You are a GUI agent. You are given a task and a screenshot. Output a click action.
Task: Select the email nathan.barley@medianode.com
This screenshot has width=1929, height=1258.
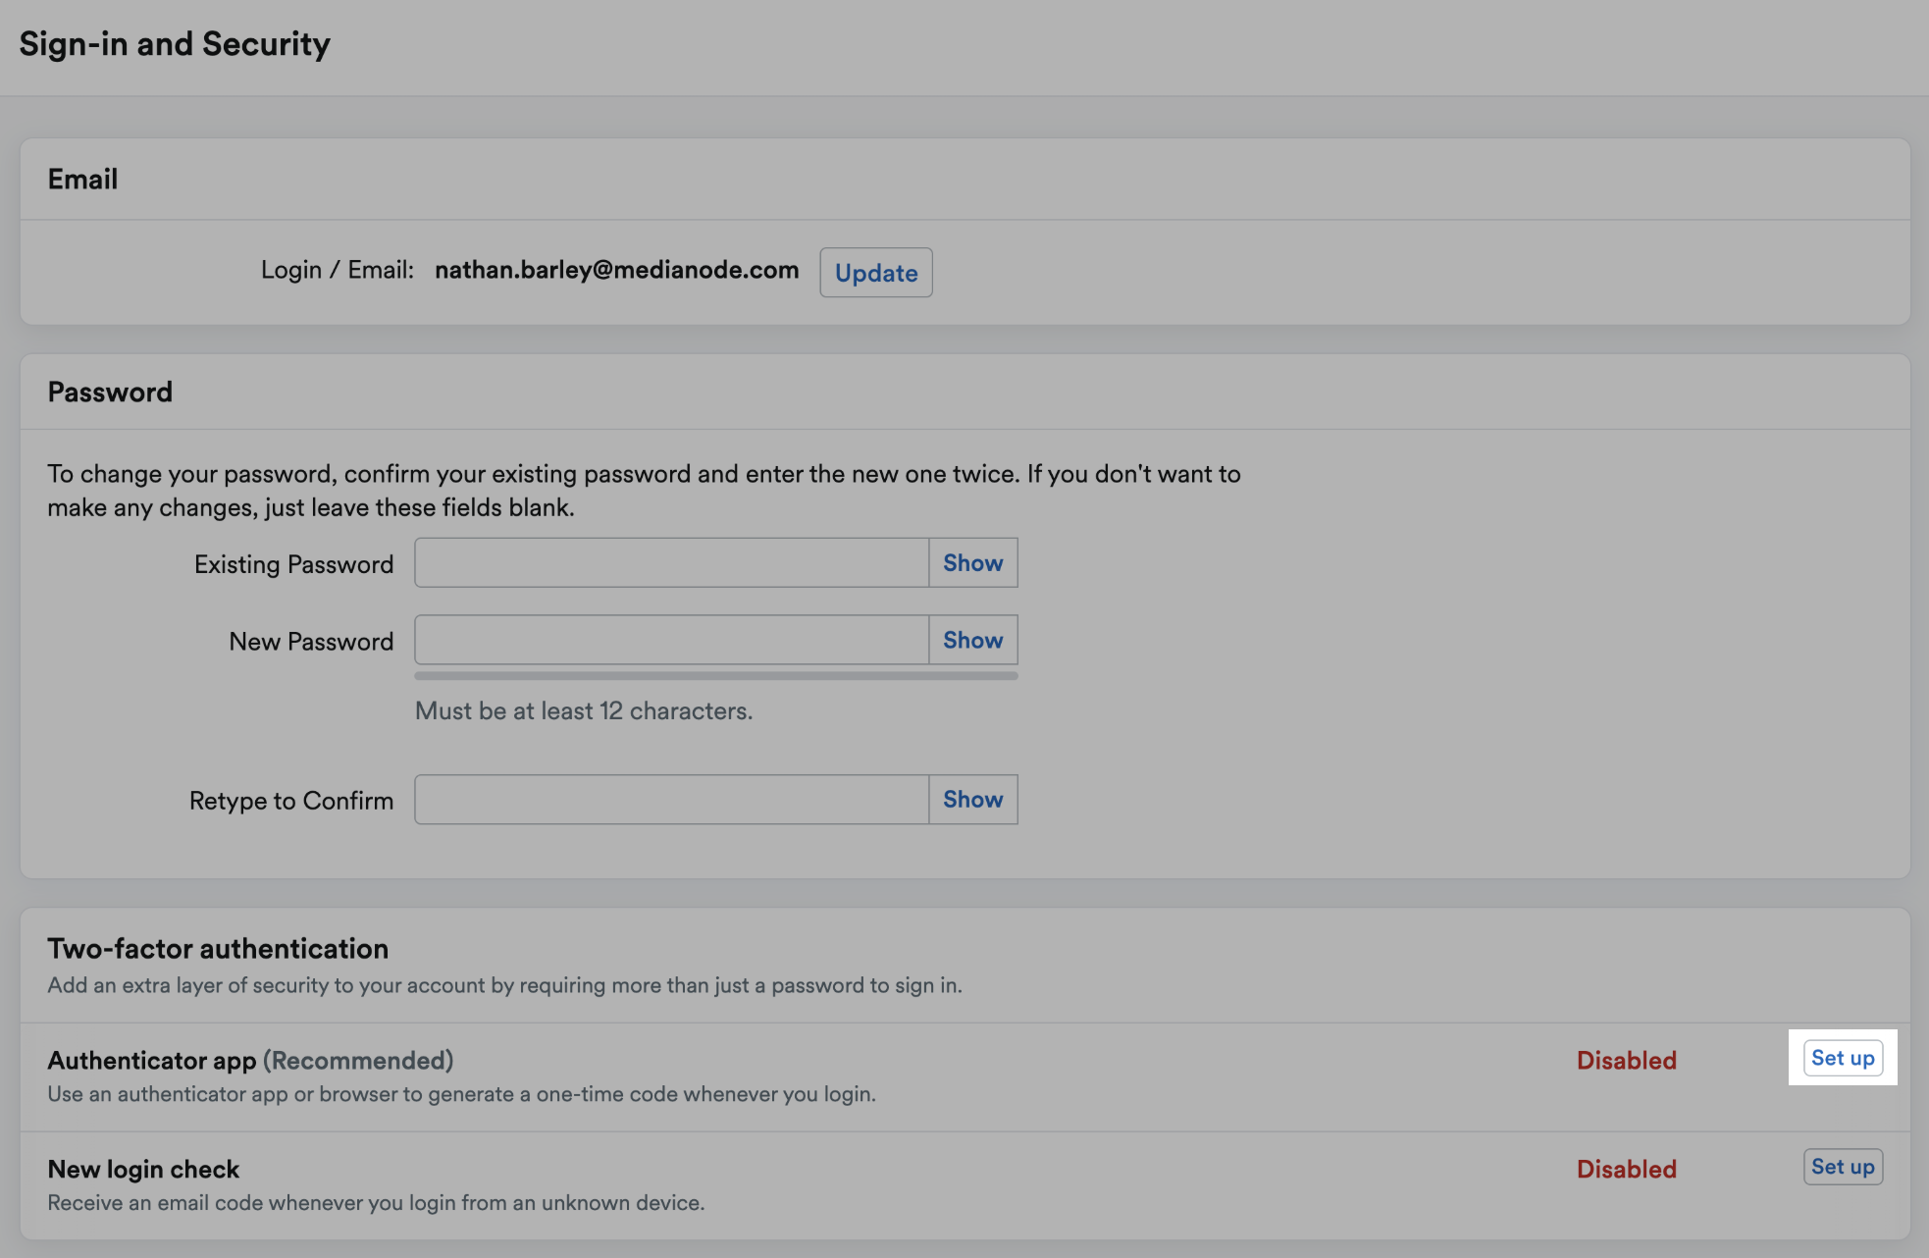(x=616, y=270)
